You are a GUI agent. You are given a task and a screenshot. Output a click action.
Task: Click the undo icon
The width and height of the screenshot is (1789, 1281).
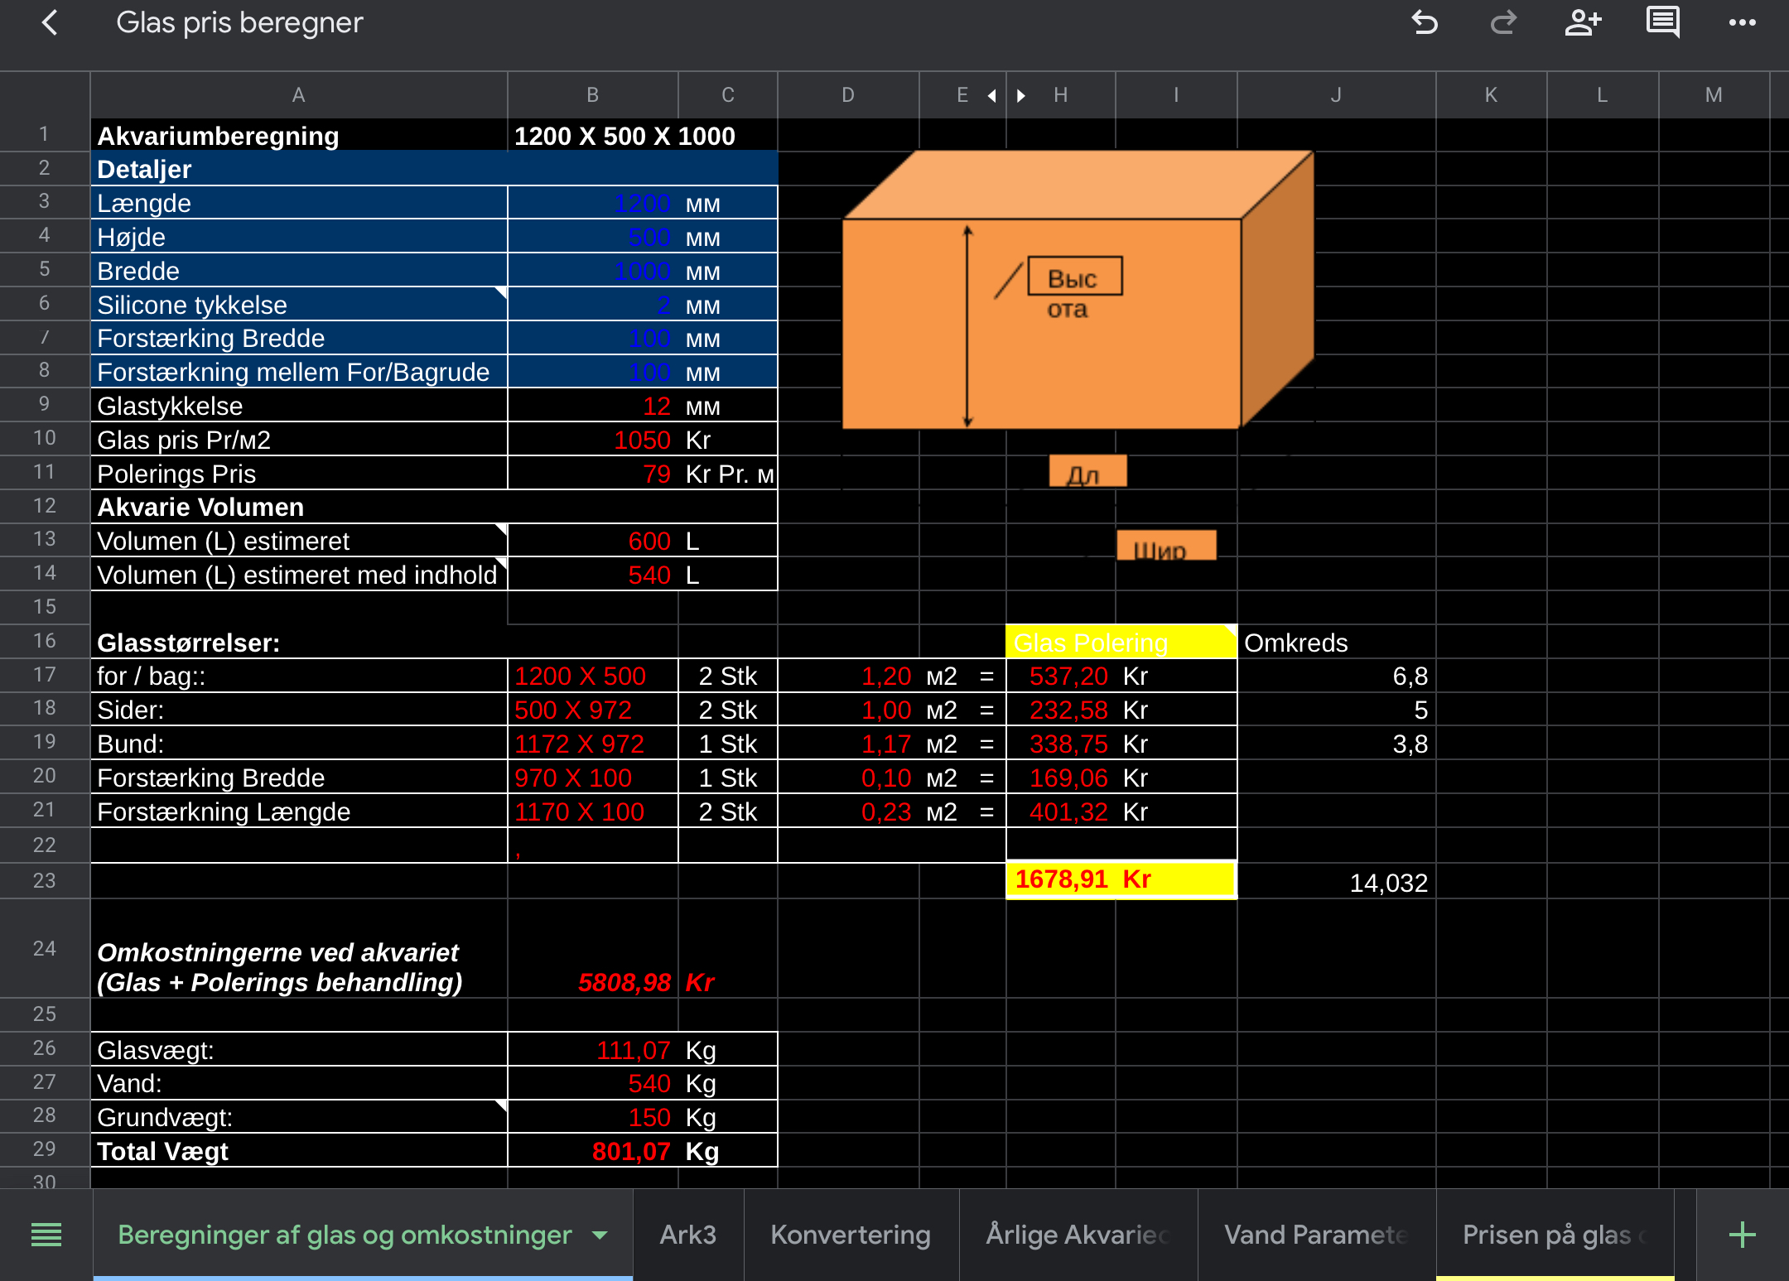[1424, 22]
